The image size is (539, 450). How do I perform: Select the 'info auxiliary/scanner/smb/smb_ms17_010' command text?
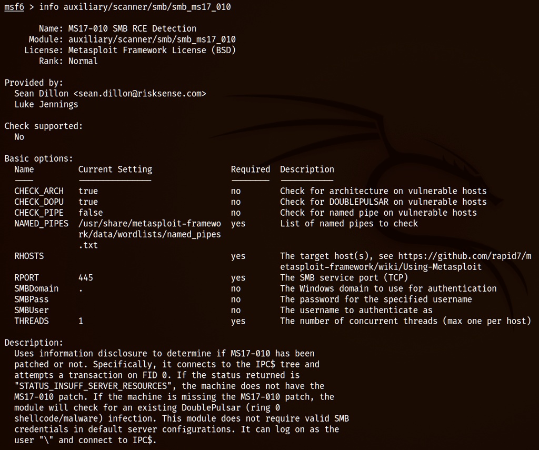(135, 7)
